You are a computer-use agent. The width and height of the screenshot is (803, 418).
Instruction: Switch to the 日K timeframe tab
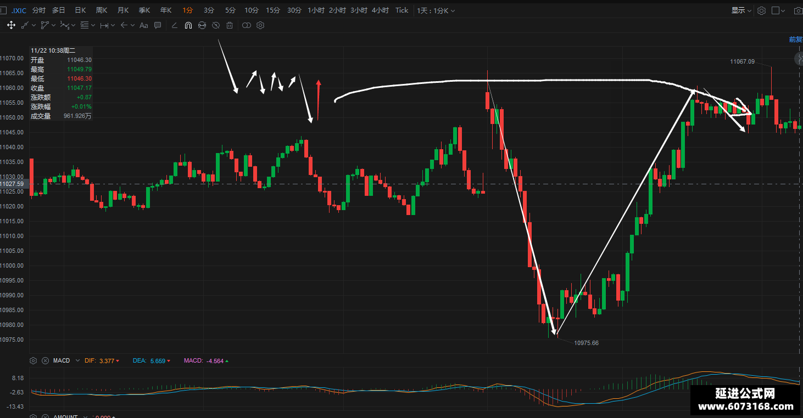coord(80,10)
